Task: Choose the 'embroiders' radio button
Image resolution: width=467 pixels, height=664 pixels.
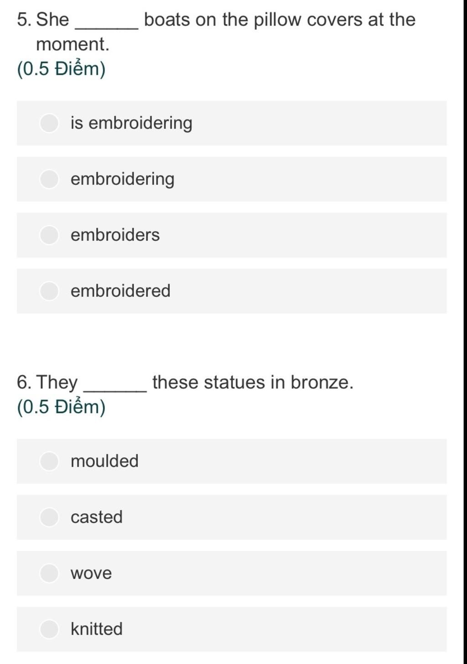Action: click(x=49, y=235)
